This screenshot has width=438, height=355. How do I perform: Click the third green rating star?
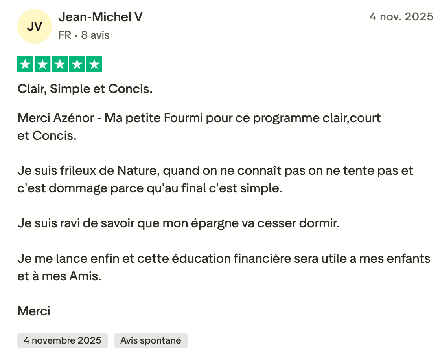click(60, 64)
